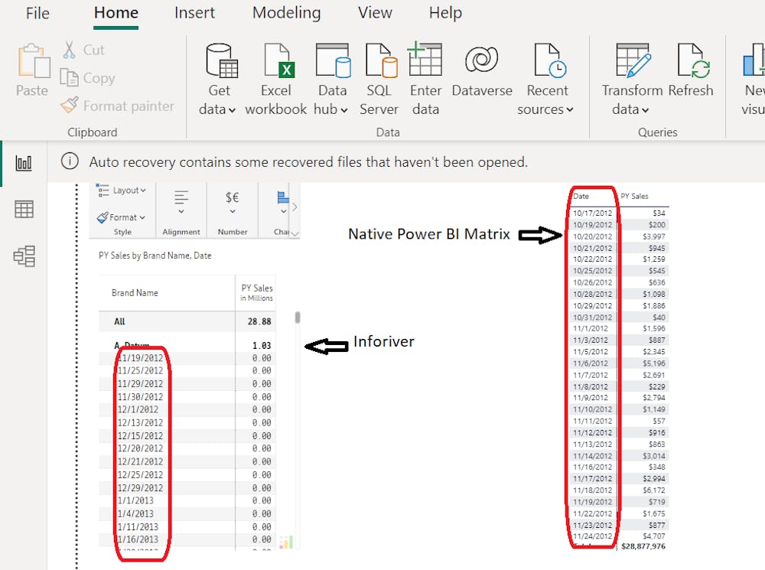The height and width of the screenshot is (570, 765).
Task: Click the Inforiver table vertical scrollbar
Action: [x=298, y=318]
